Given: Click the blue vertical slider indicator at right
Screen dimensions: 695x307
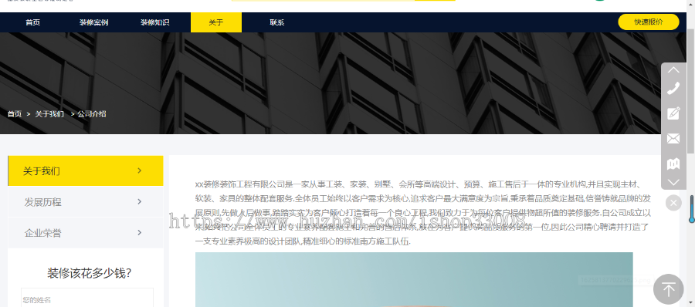Looking at the screenshot, I should pos(691,209).
